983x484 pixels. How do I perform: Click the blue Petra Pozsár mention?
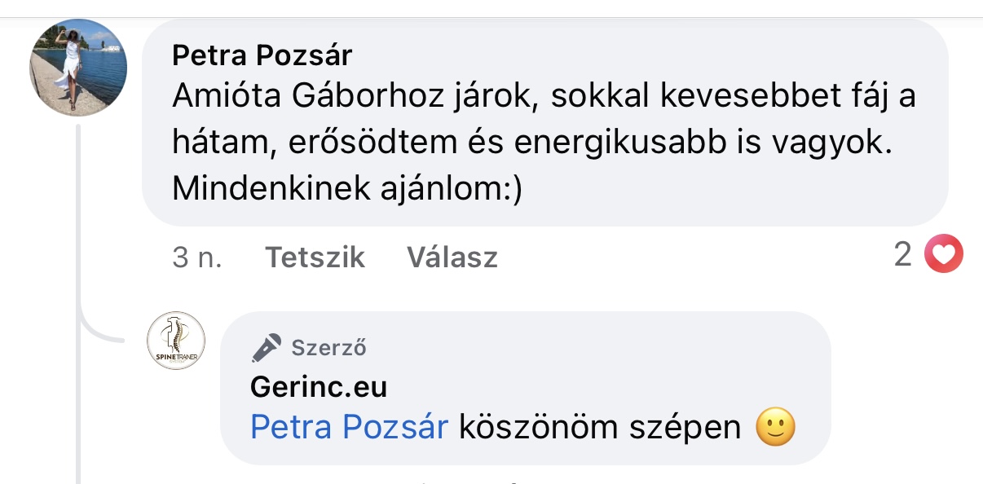pos(349,427)
